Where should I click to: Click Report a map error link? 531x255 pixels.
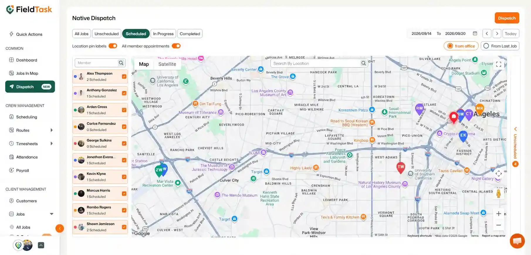pos(493,236)
